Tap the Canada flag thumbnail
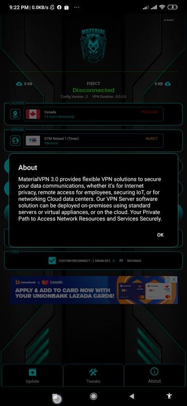187x406 pixels. tap(33, 114)
